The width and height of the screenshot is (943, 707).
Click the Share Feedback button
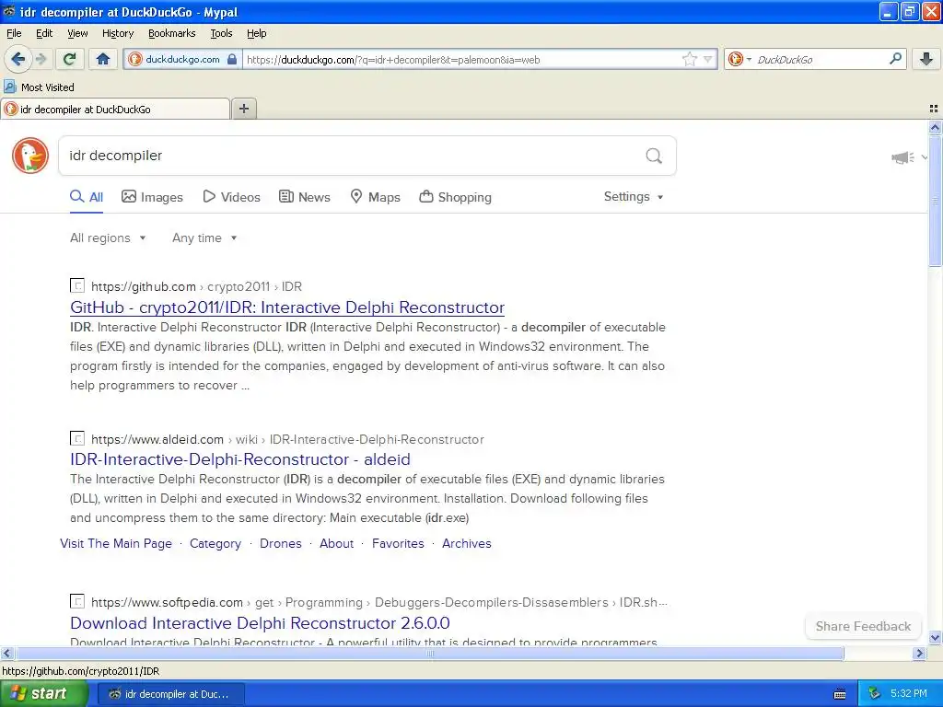tap(863, 626)
